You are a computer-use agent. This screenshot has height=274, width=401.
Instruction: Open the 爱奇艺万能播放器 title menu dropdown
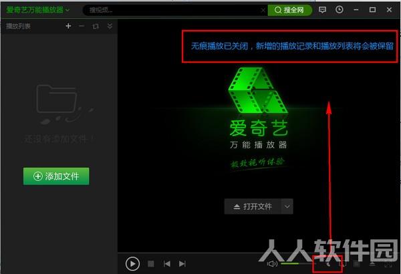click(x=37, y=10)
